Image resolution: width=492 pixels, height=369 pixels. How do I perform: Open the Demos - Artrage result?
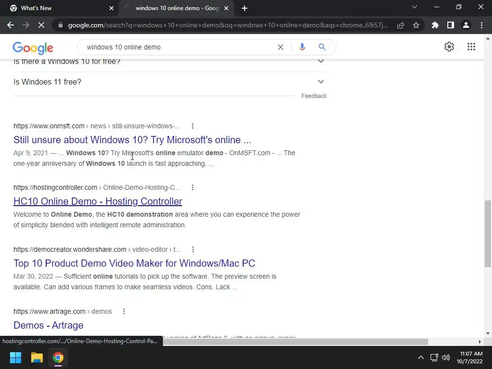49,325
